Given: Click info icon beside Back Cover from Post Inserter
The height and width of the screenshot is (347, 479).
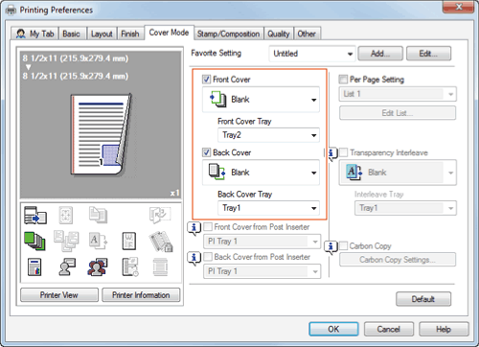Looking at the screenshot, I should [194, 258].
